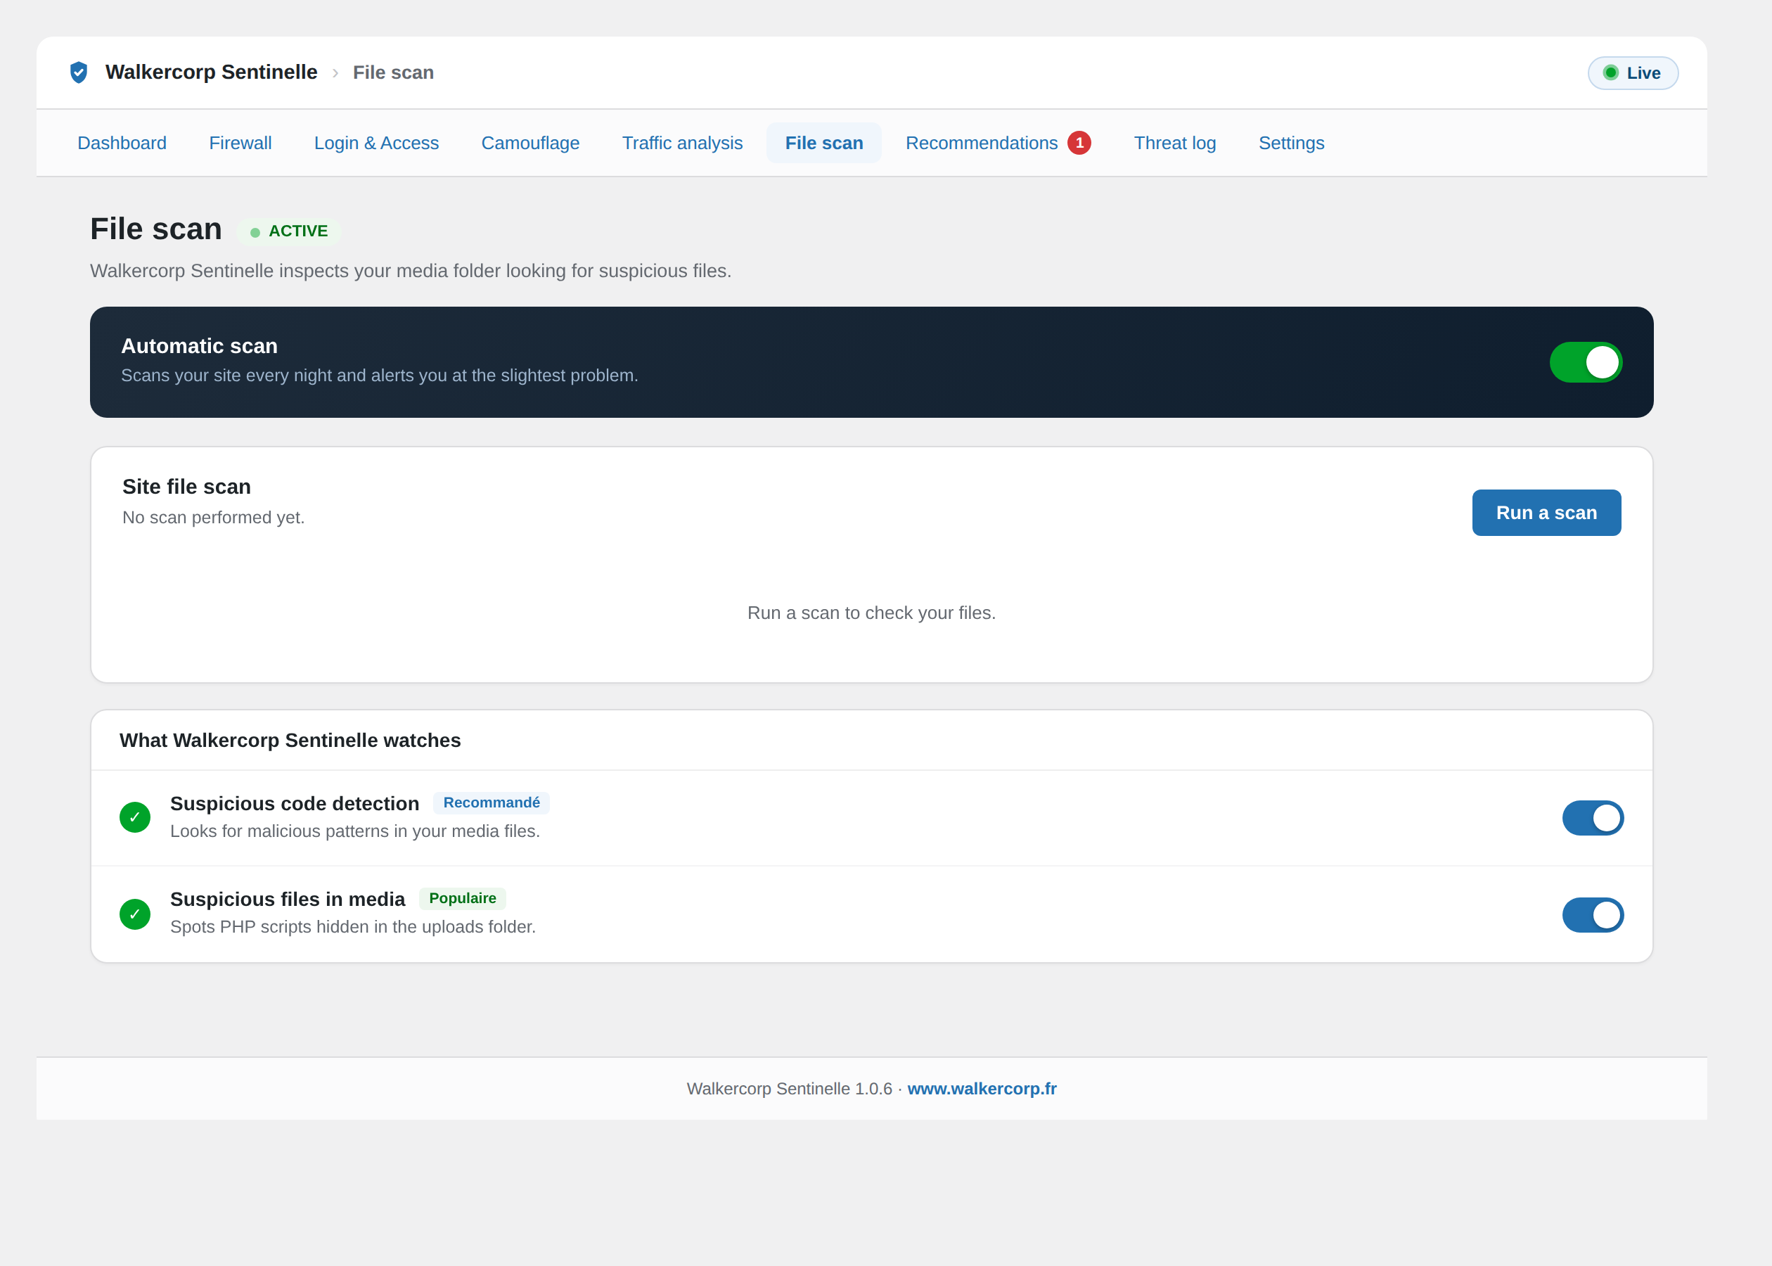This screenshot has width=1772, height=1266.
Task: Click the 'No scan performed yet.' text
Action: tap(214, 518)
